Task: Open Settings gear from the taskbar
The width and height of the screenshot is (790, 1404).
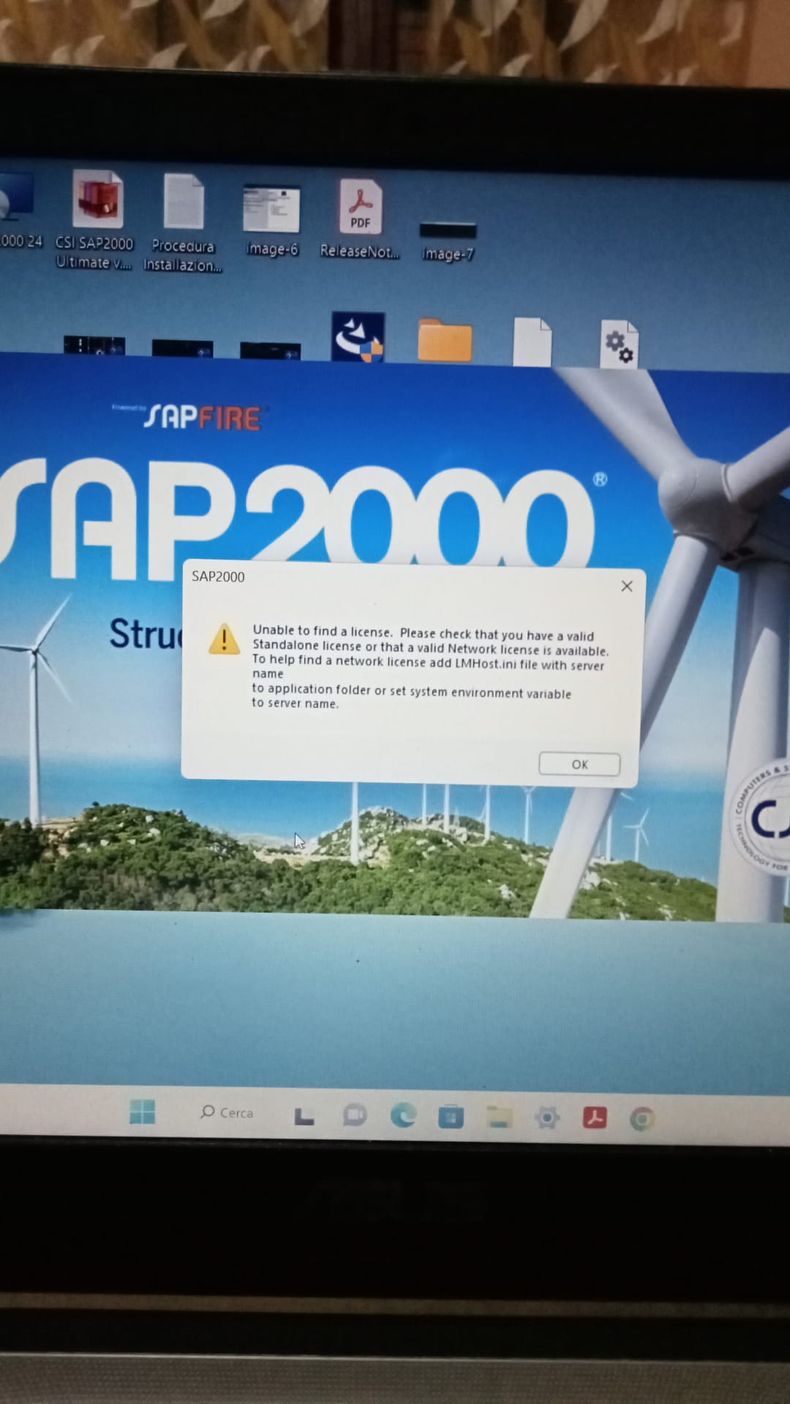Action: point(547,1117)
